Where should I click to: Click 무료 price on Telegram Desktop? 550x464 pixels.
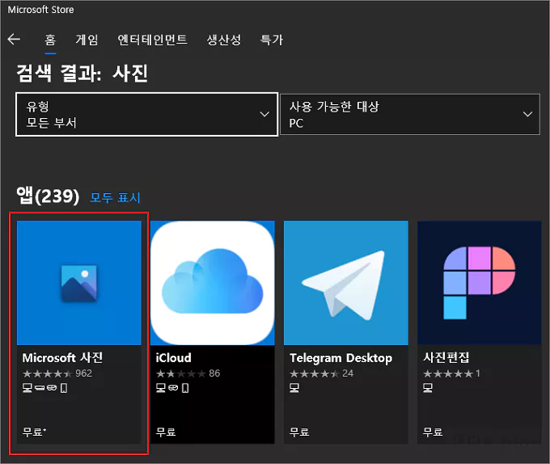[x=299, y=432]
